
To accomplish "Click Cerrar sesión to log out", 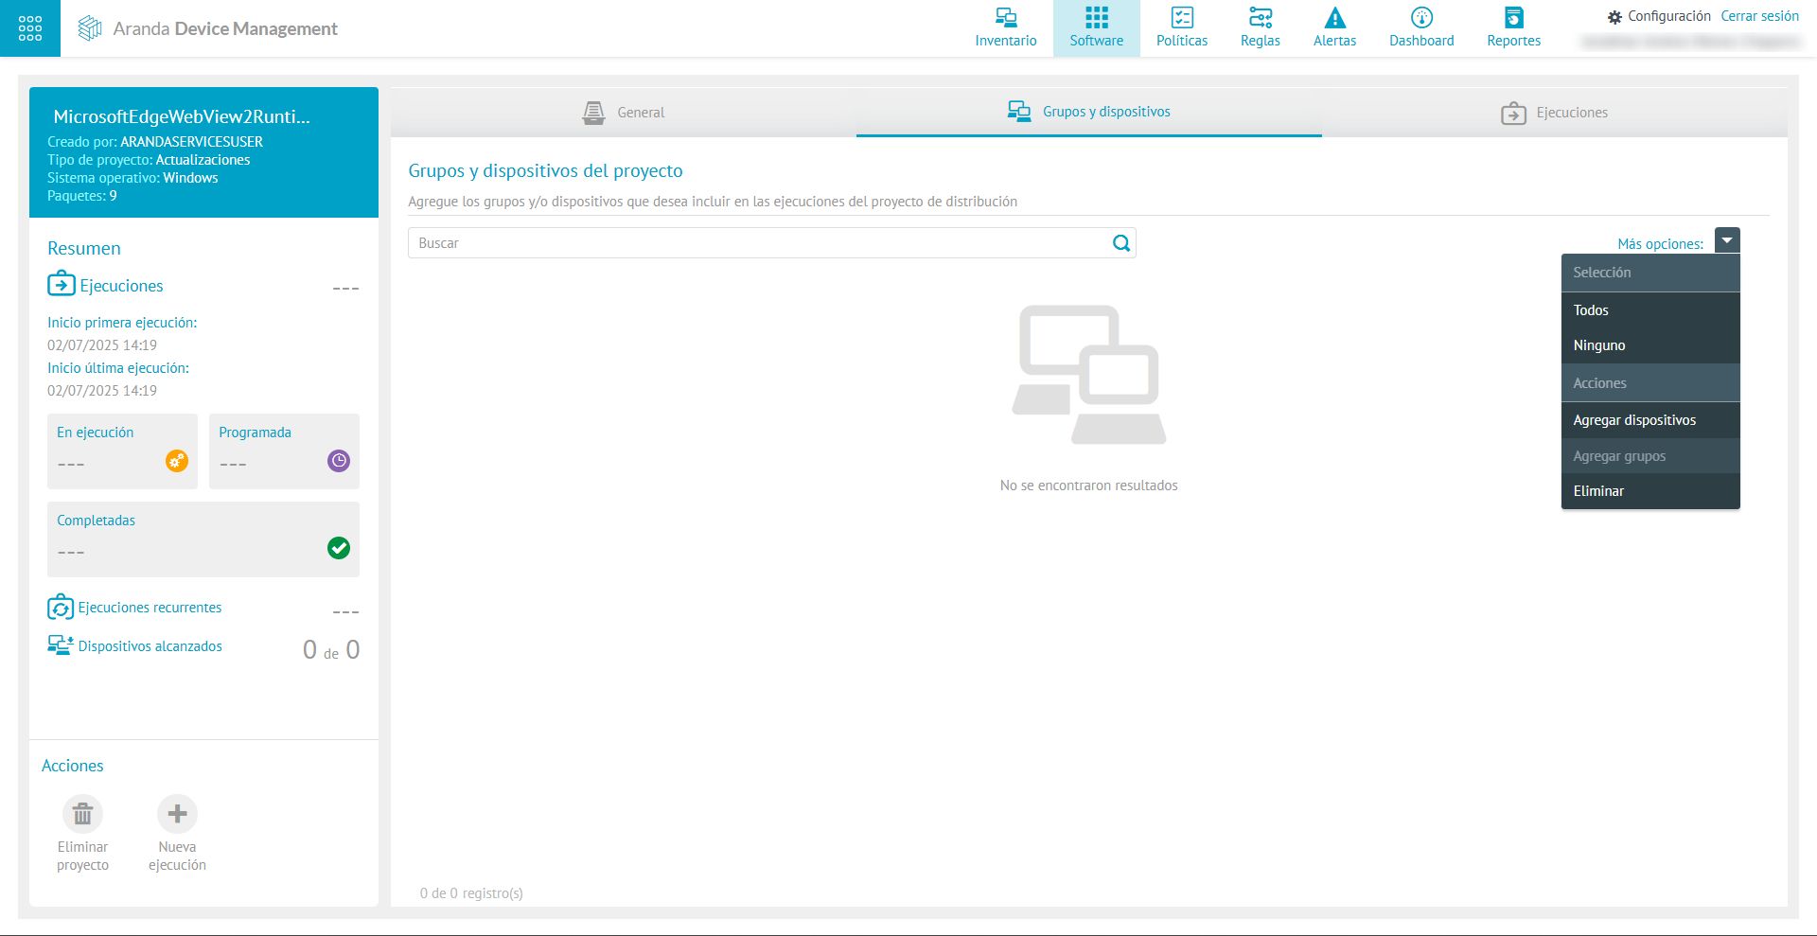I will tap(1759, 16).
